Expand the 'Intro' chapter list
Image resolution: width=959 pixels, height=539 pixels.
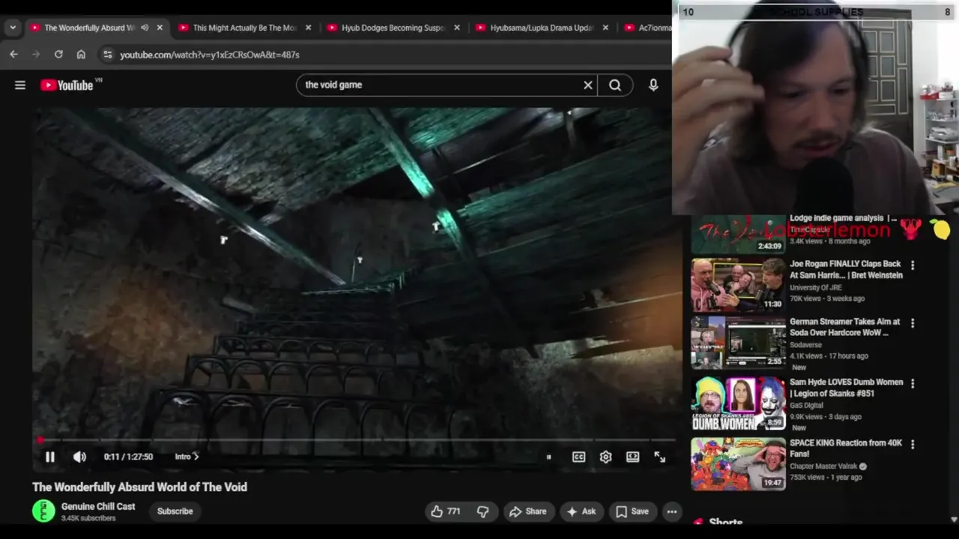pyautogui.click(x=187, y=457)
